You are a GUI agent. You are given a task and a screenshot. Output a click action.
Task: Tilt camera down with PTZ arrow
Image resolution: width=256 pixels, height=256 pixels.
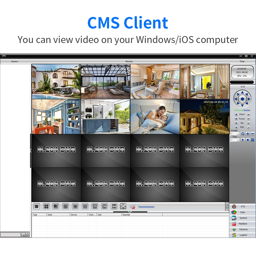tap(242, 105)
